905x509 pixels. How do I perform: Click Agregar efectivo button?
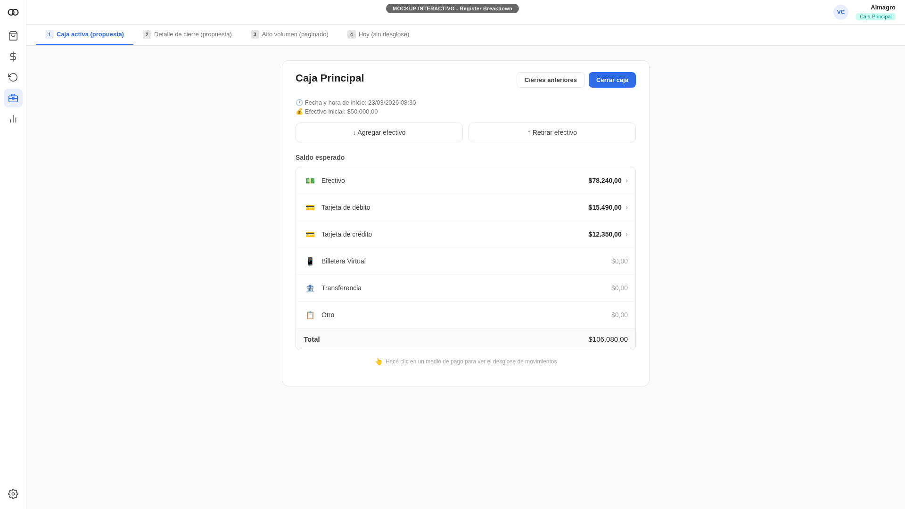pos(379,132)
